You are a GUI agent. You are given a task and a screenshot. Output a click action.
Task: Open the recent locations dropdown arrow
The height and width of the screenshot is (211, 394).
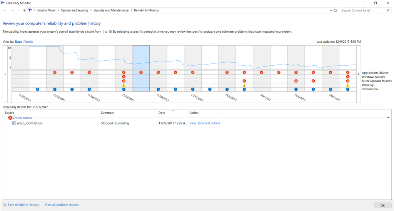(19, 10)
